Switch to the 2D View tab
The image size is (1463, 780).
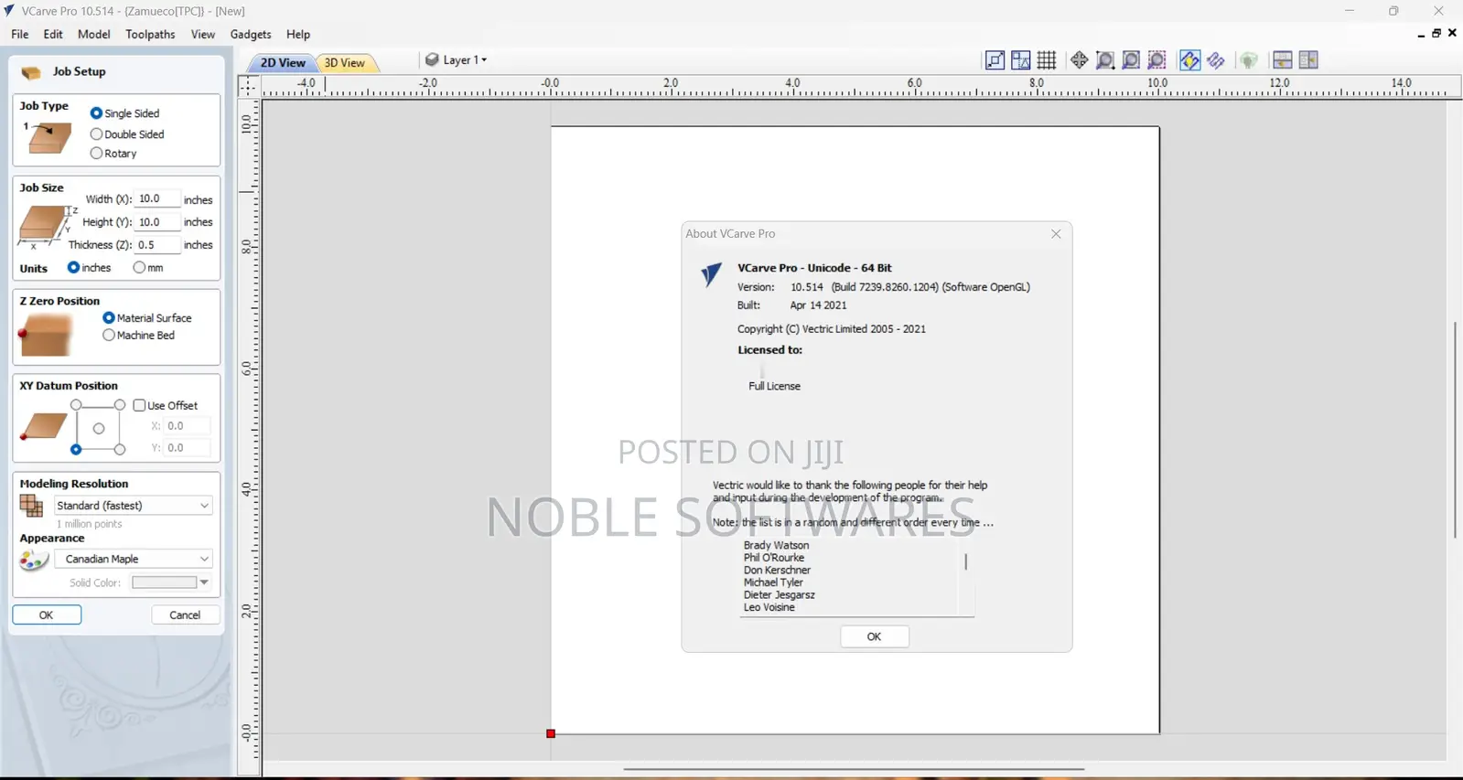click(283, 63)
